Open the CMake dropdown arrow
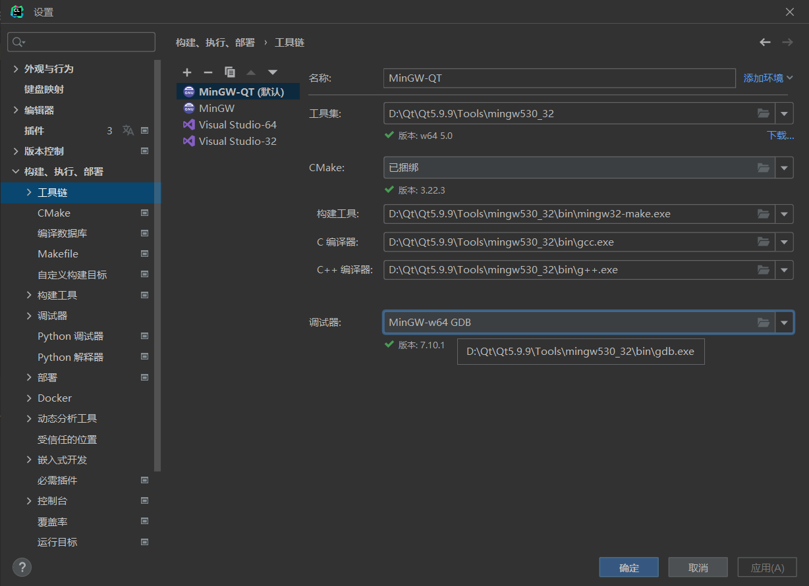This screenshot has height=586, width=809. [784, 168]
